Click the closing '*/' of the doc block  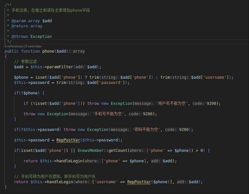9,42
